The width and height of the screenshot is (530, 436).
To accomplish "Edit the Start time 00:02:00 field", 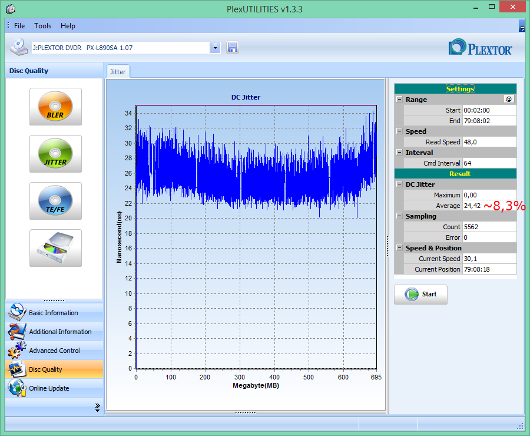I will point(489,110).
